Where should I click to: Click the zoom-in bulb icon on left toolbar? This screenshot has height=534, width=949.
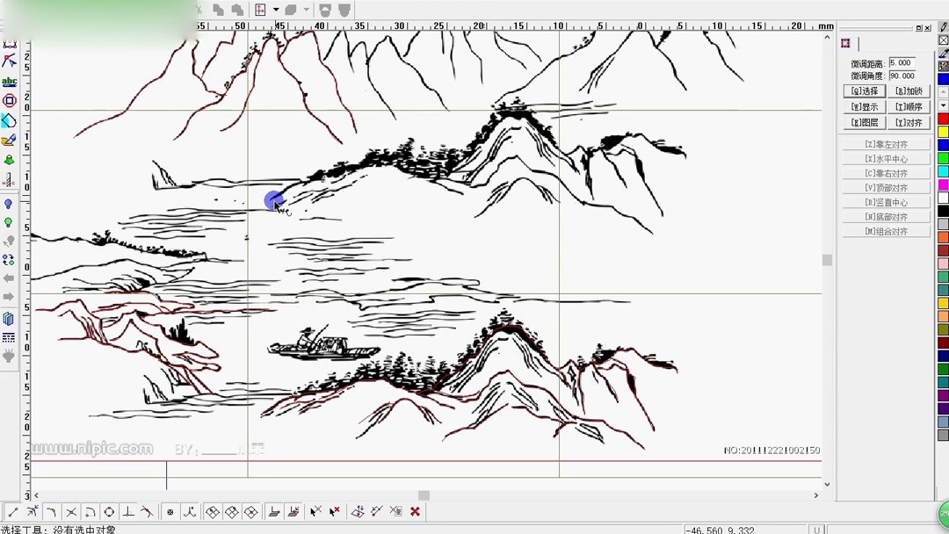coord(10,204)
